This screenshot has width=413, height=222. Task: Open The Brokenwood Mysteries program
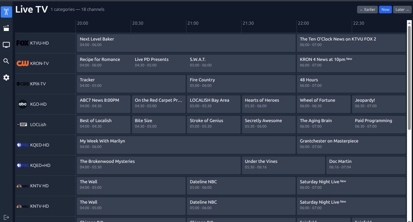click(x=159, y=165)
